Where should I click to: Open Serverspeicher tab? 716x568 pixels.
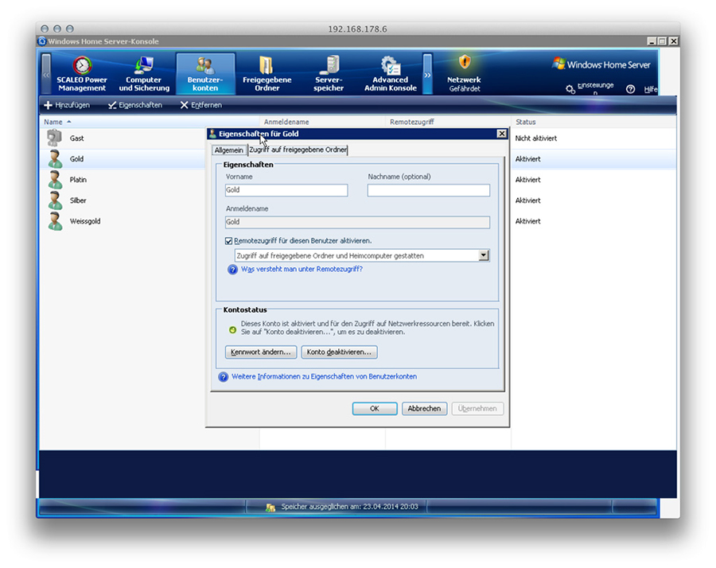tap(329, 74)
